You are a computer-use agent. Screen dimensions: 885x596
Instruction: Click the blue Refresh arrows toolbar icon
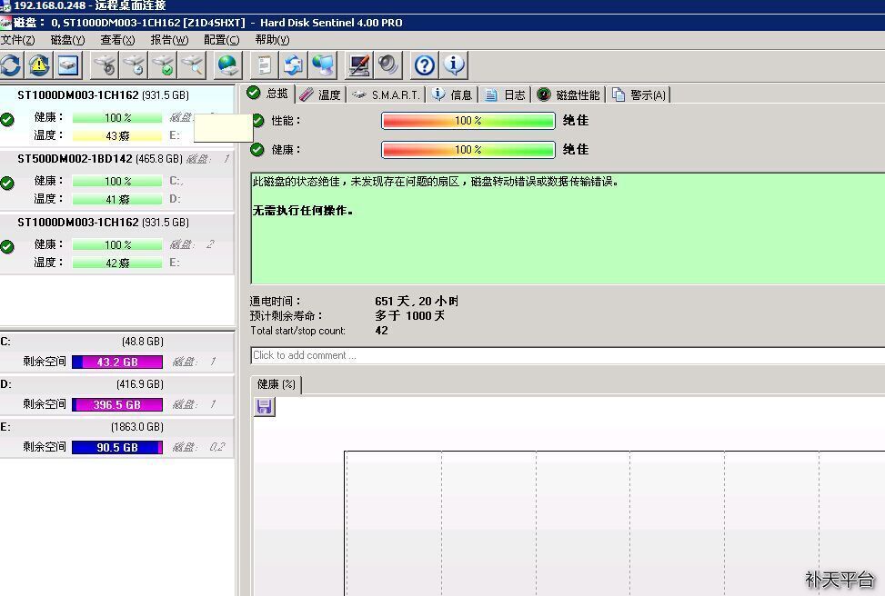pos(11,65)
